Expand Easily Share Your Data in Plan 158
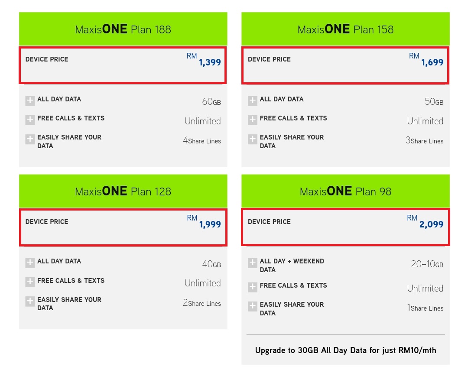This screenshot has height=373, width=468. (x=252, y=139)
